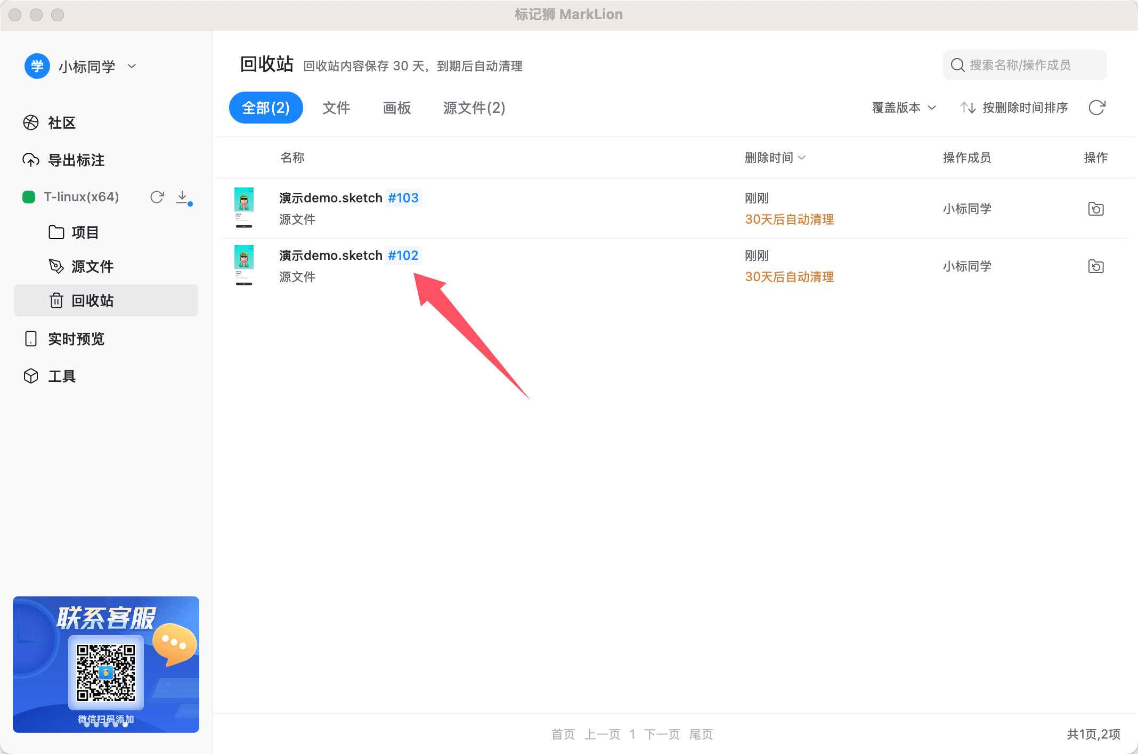Open the 覆盖版本 filter dropdown

click(x=903, y=108)
